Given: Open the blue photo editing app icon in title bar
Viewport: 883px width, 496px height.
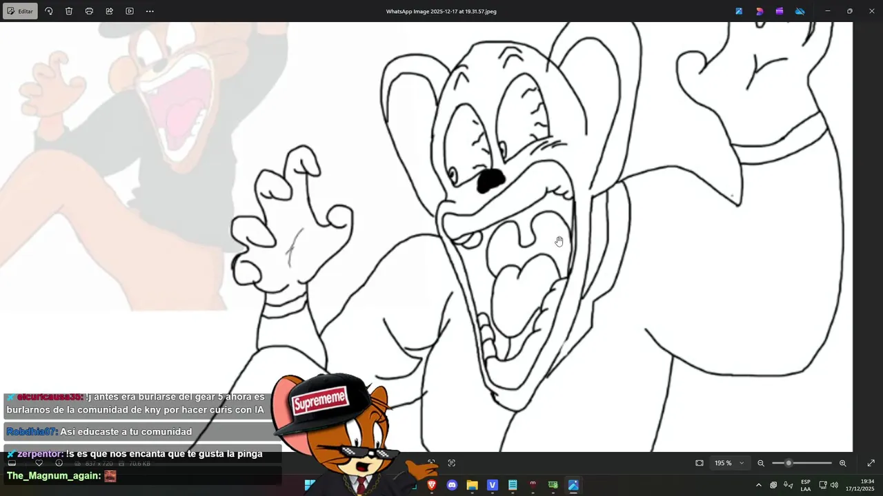Looking at the screenshot, I should [739, 11].
